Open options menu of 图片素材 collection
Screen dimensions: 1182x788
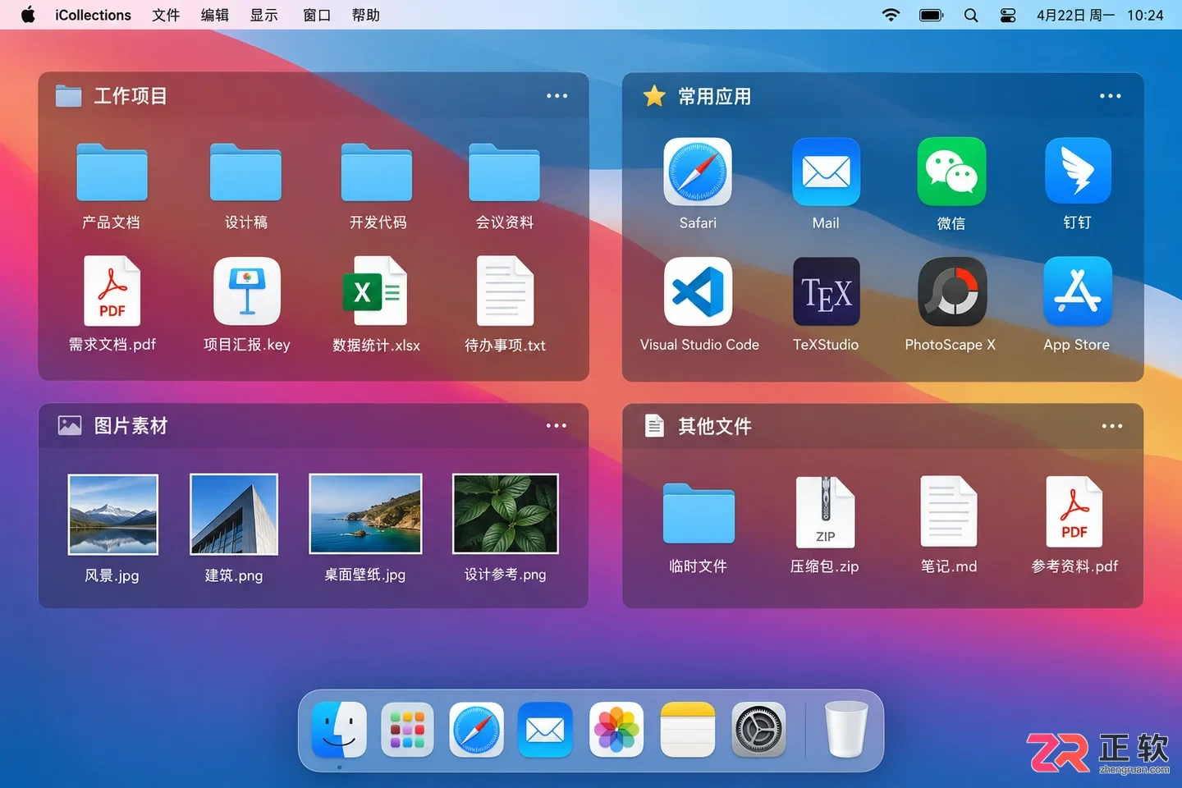point(557,425)
